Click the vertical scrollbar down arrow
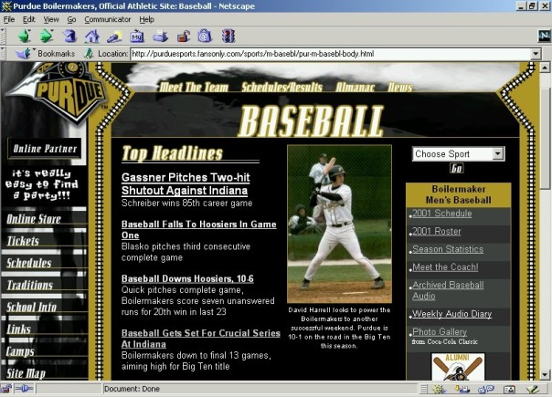This screenshot has height=397, width=552. click(545, 375)
